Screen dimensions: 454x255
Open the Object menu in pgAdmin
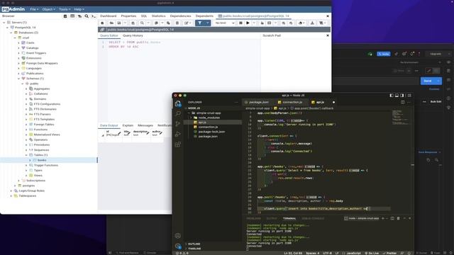(48, 9)
